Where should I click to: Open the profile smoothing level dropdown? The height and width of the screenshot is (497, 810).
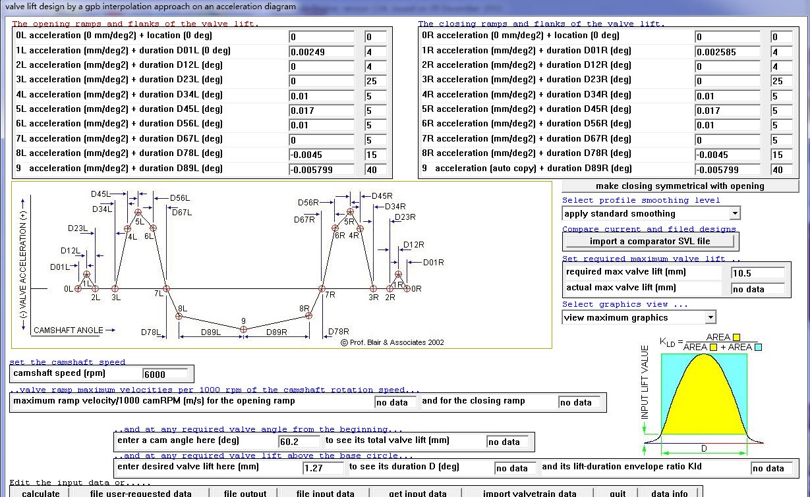click(735, 213)
